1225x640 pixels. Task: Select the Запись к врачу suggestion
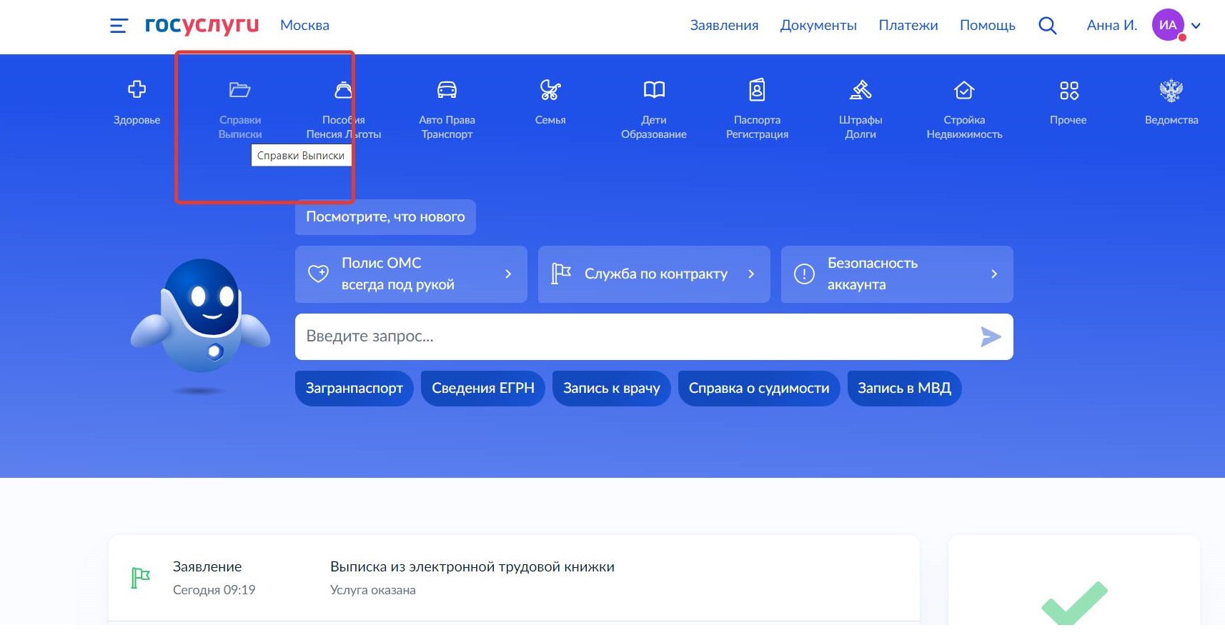[x=612, y=389]
